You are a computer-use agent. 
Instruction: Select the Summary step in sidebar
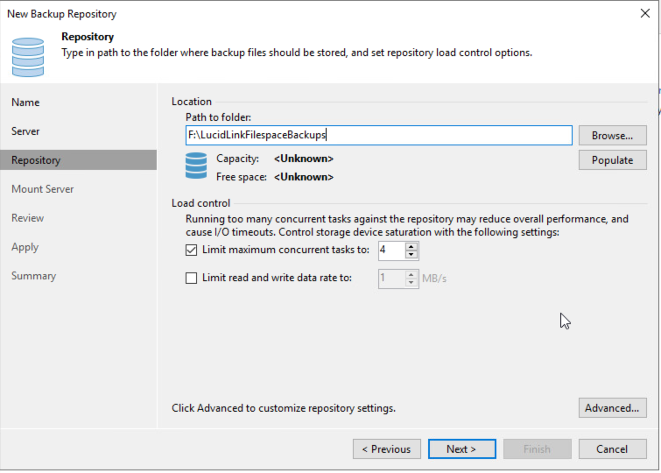click(x=34, y=276)
